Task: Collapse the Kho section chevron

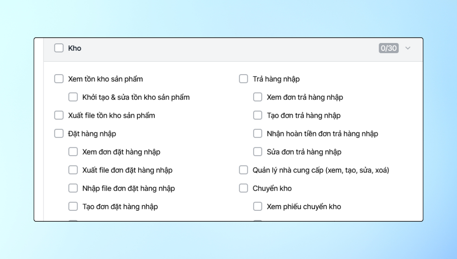Action: [408, 48]
